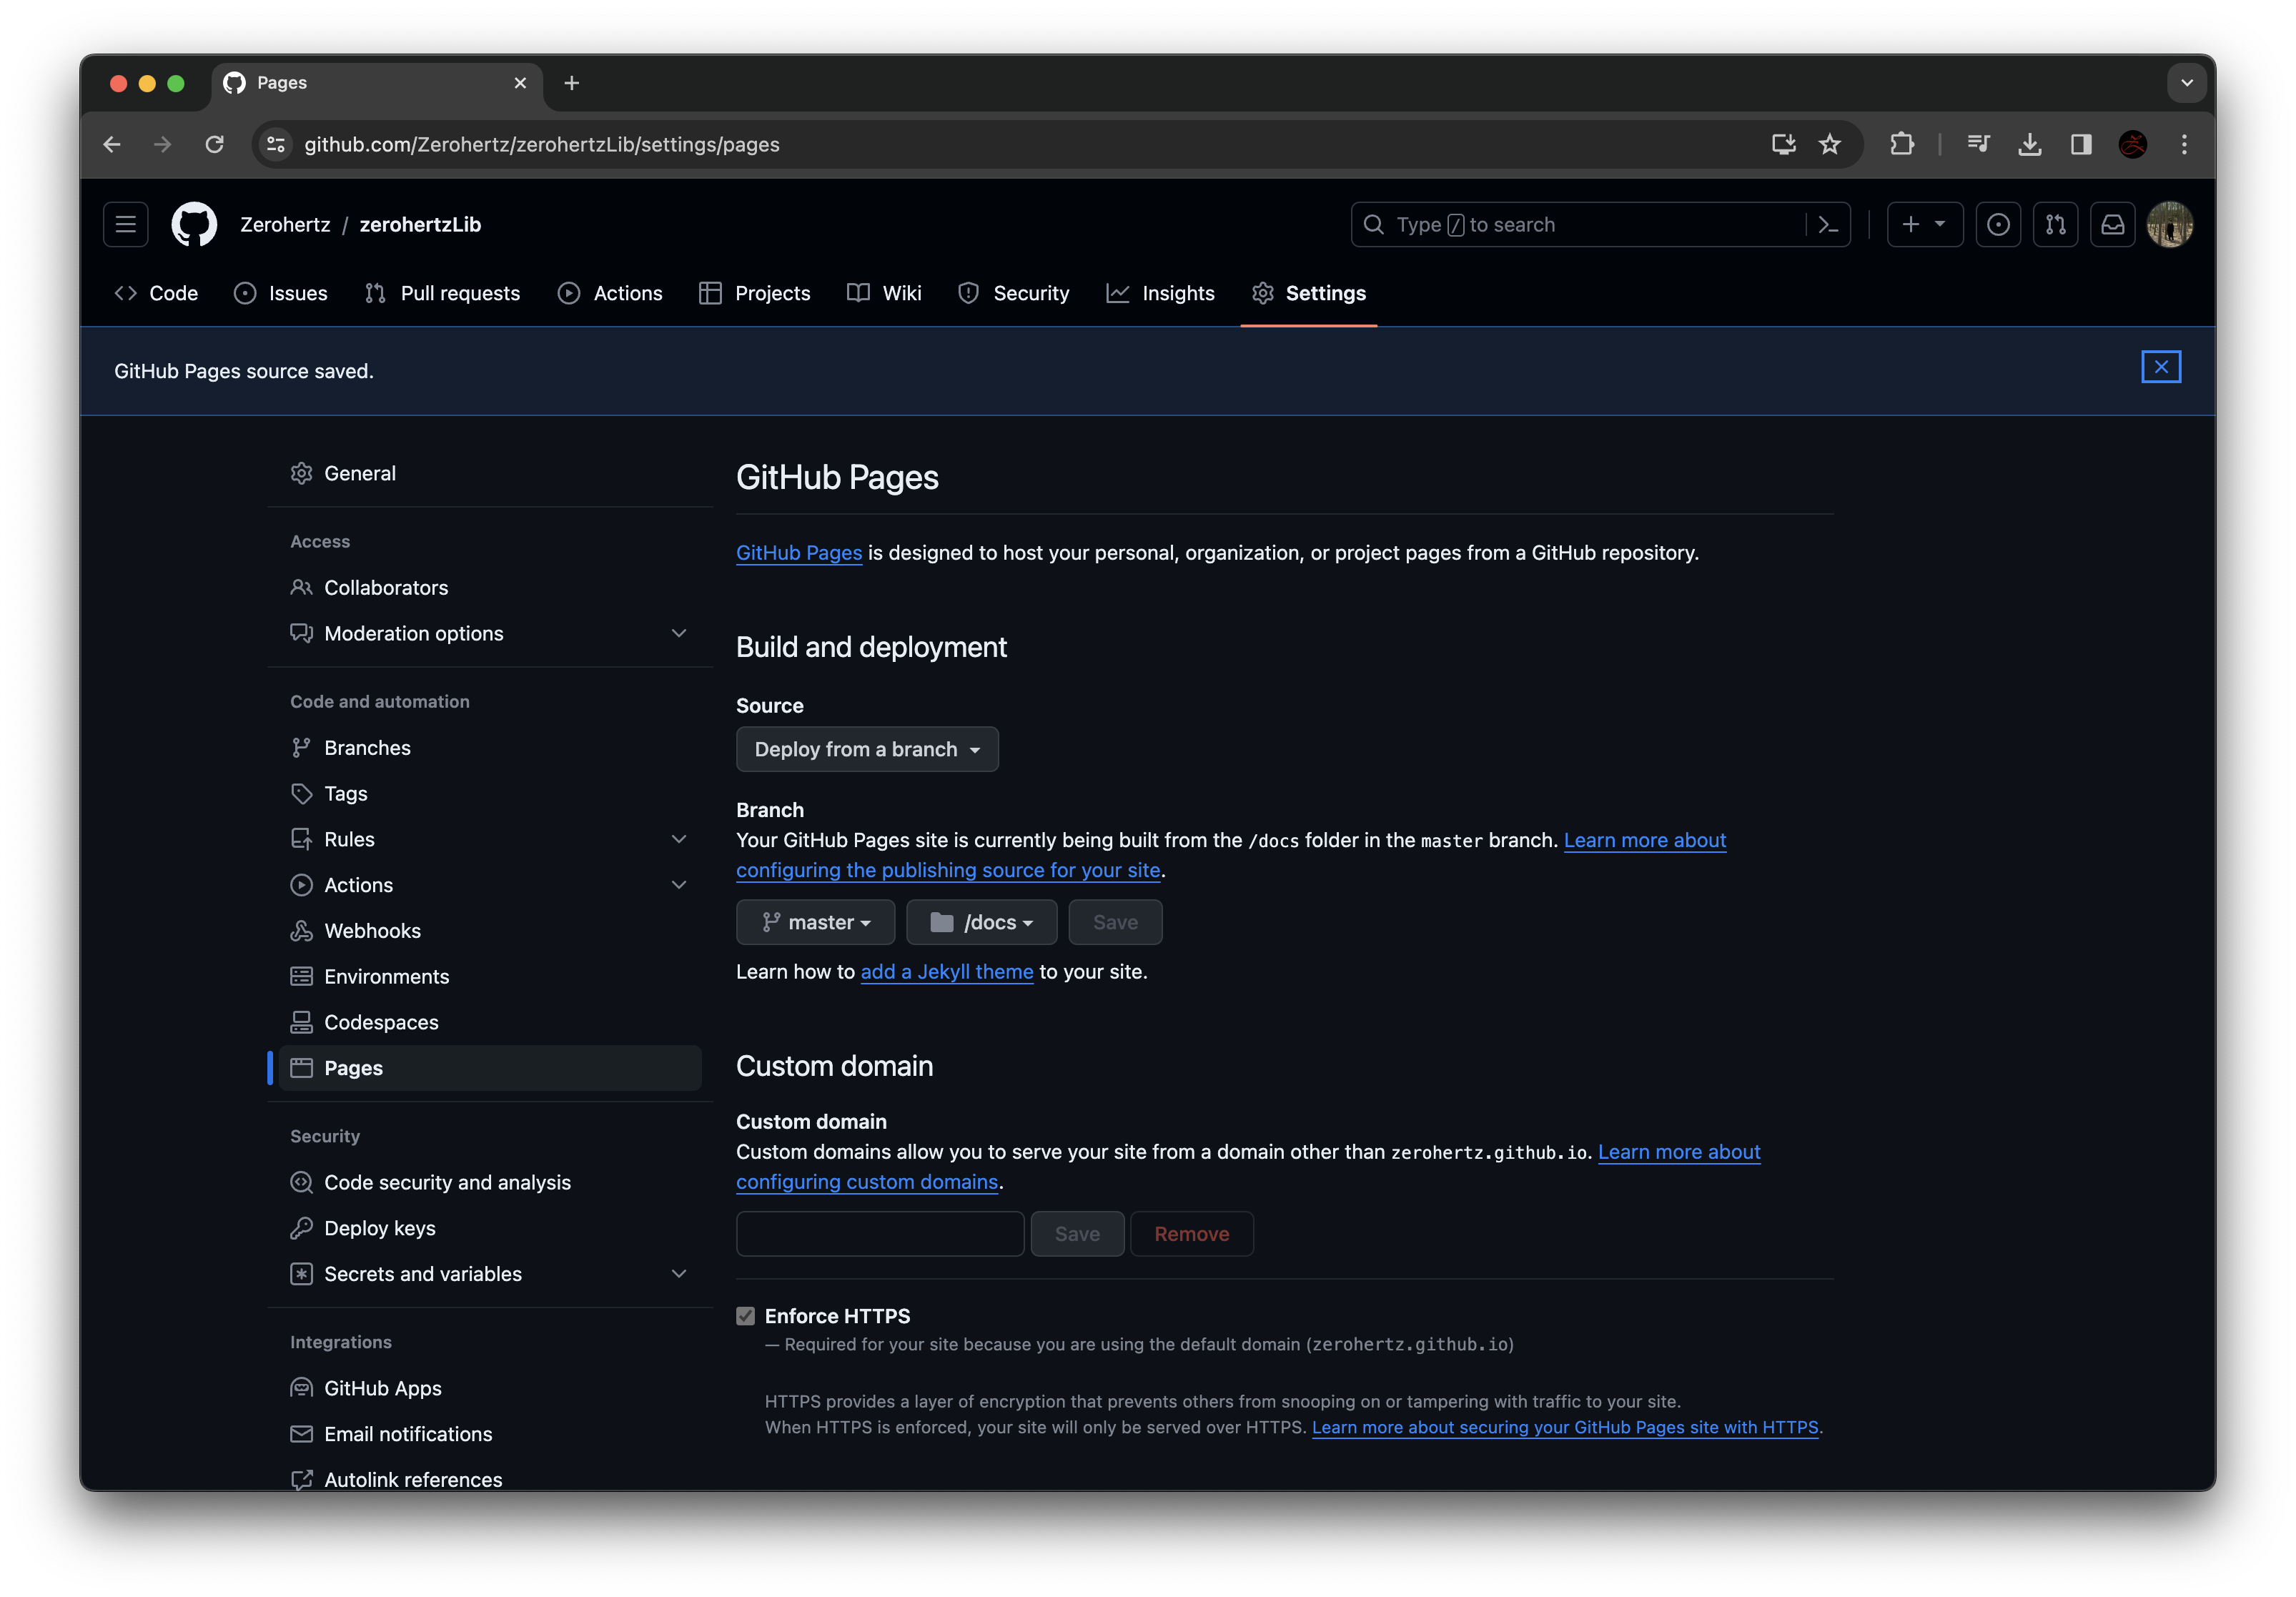Screen dimensions: 2296x1597
Task: Open the notifications inbox icon
Action: pos(2112,225)
